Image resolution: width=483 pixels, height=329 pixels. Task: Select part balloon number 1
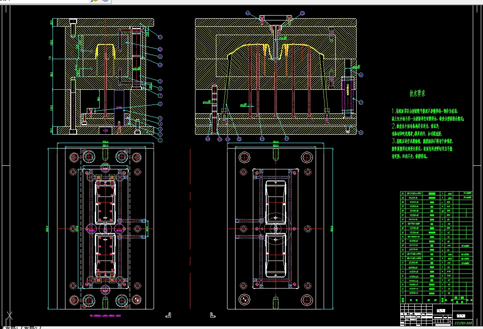(x=160, y=140)
